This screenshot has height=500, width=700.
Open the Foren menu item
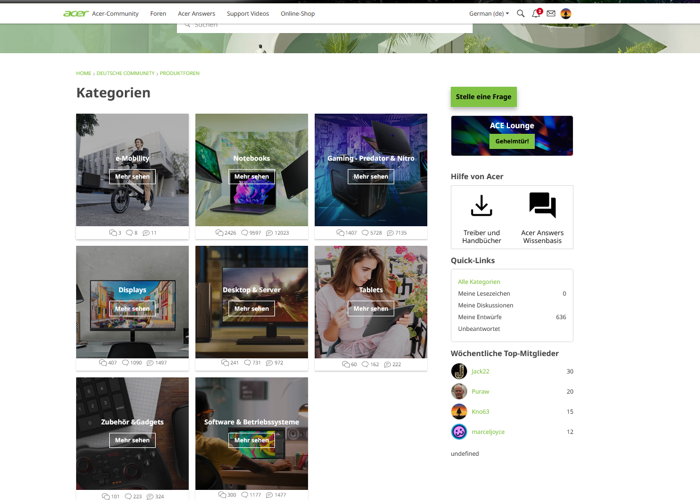158,13
